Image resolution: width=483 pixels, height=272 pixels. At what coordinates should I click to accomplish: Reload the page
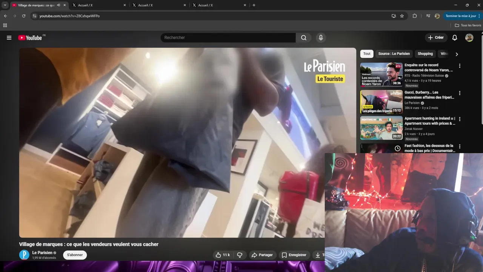(x=23, y=16)
